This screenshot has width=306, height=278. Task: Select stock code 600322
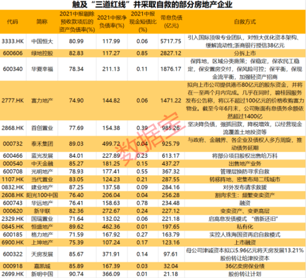[13, 254]
